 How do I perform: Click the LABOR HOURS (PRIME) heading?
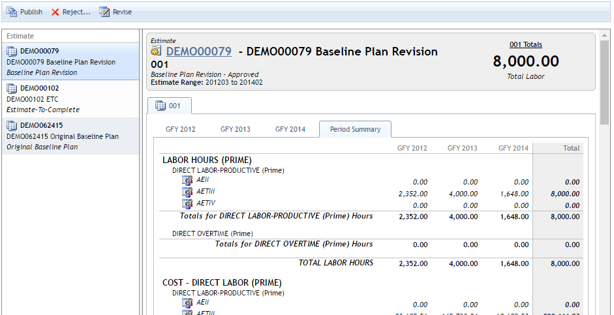tap(207, 160)
